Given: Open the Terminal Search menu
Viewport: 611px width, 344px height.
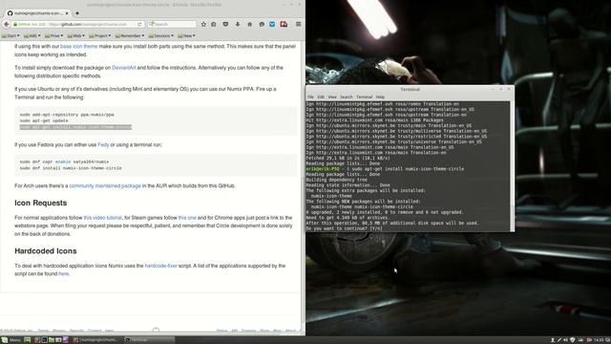Looking at the screenshot, I should pyautogui.click(x=346, y=97).
